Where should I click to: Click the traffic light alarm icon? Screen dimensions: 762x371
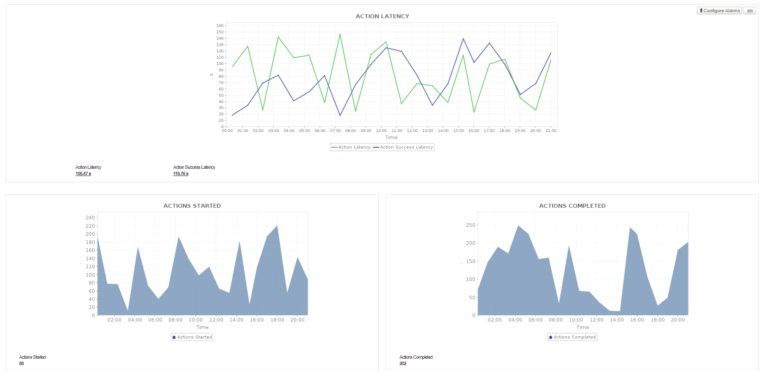click(x=701, y=11)
